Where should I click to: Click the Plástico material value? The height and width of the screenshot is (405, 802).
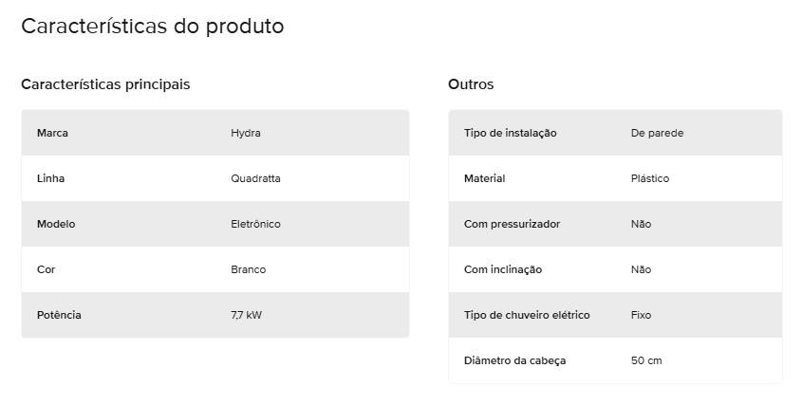click(x=649, y=178)
